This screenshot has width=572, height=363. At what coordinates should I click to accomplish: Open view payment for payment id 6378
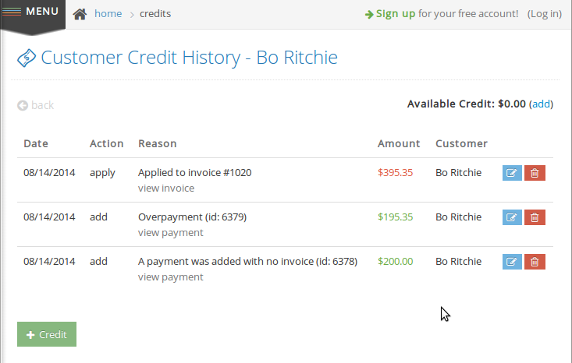click(170, 277)
